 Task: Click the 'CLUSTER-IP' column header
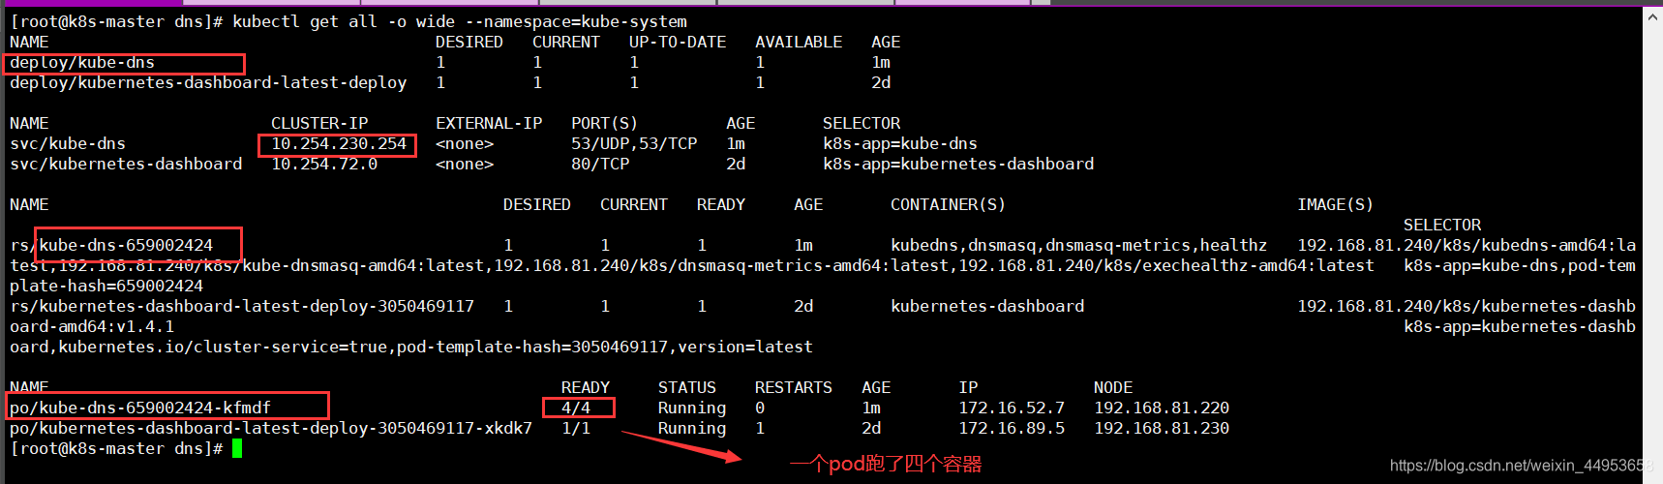click(x=319, y=123)
